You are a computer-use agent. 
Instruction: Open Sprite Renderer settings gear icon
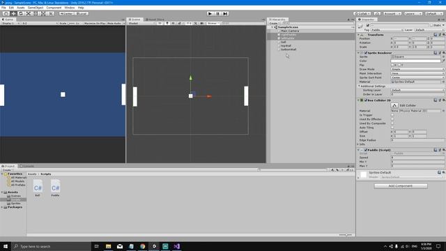pos(443,53)
